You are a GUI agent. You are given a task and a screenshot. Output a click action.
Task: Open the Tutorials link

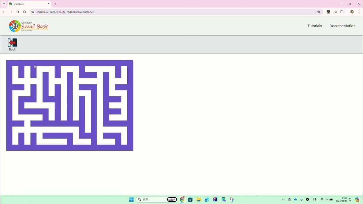[315, 26]
